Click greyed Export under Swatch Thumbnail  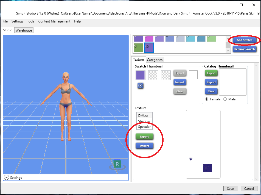(x=180, y=73)
